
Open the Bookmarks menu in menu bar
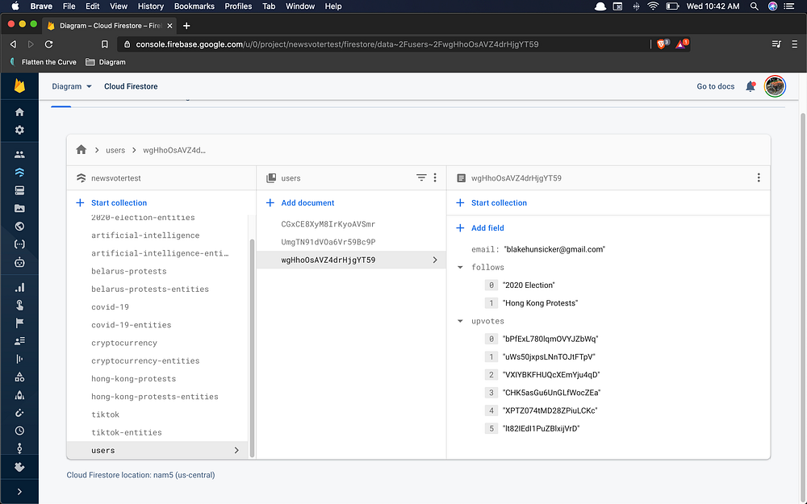[194, 6]
